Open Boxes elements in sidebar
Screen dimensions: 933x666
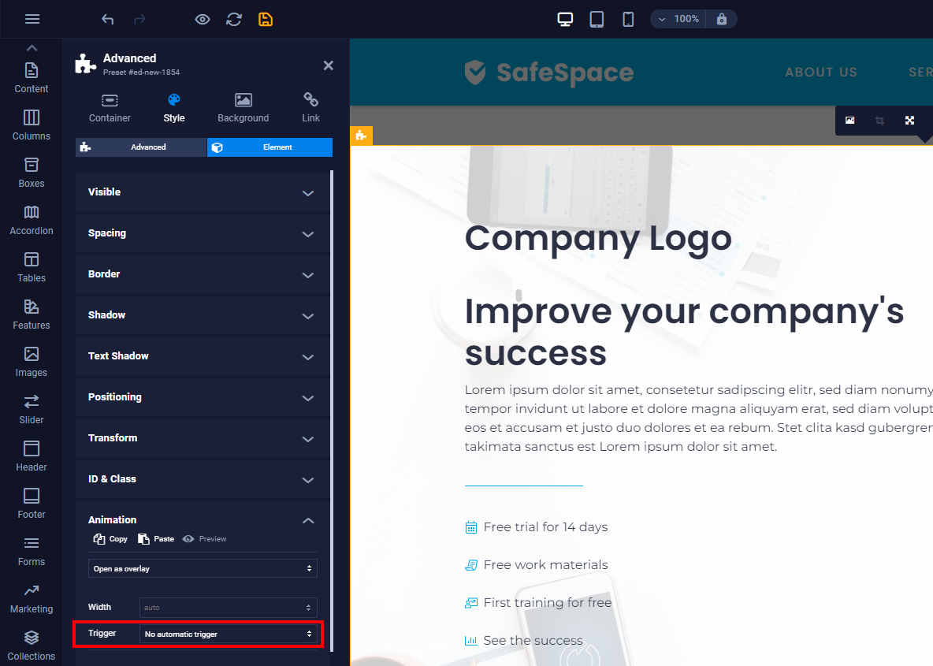click(32, 173)
